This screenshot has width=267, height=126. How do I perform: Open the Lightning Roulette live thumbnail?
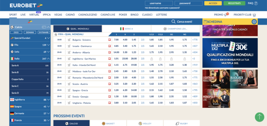point(216,79)
